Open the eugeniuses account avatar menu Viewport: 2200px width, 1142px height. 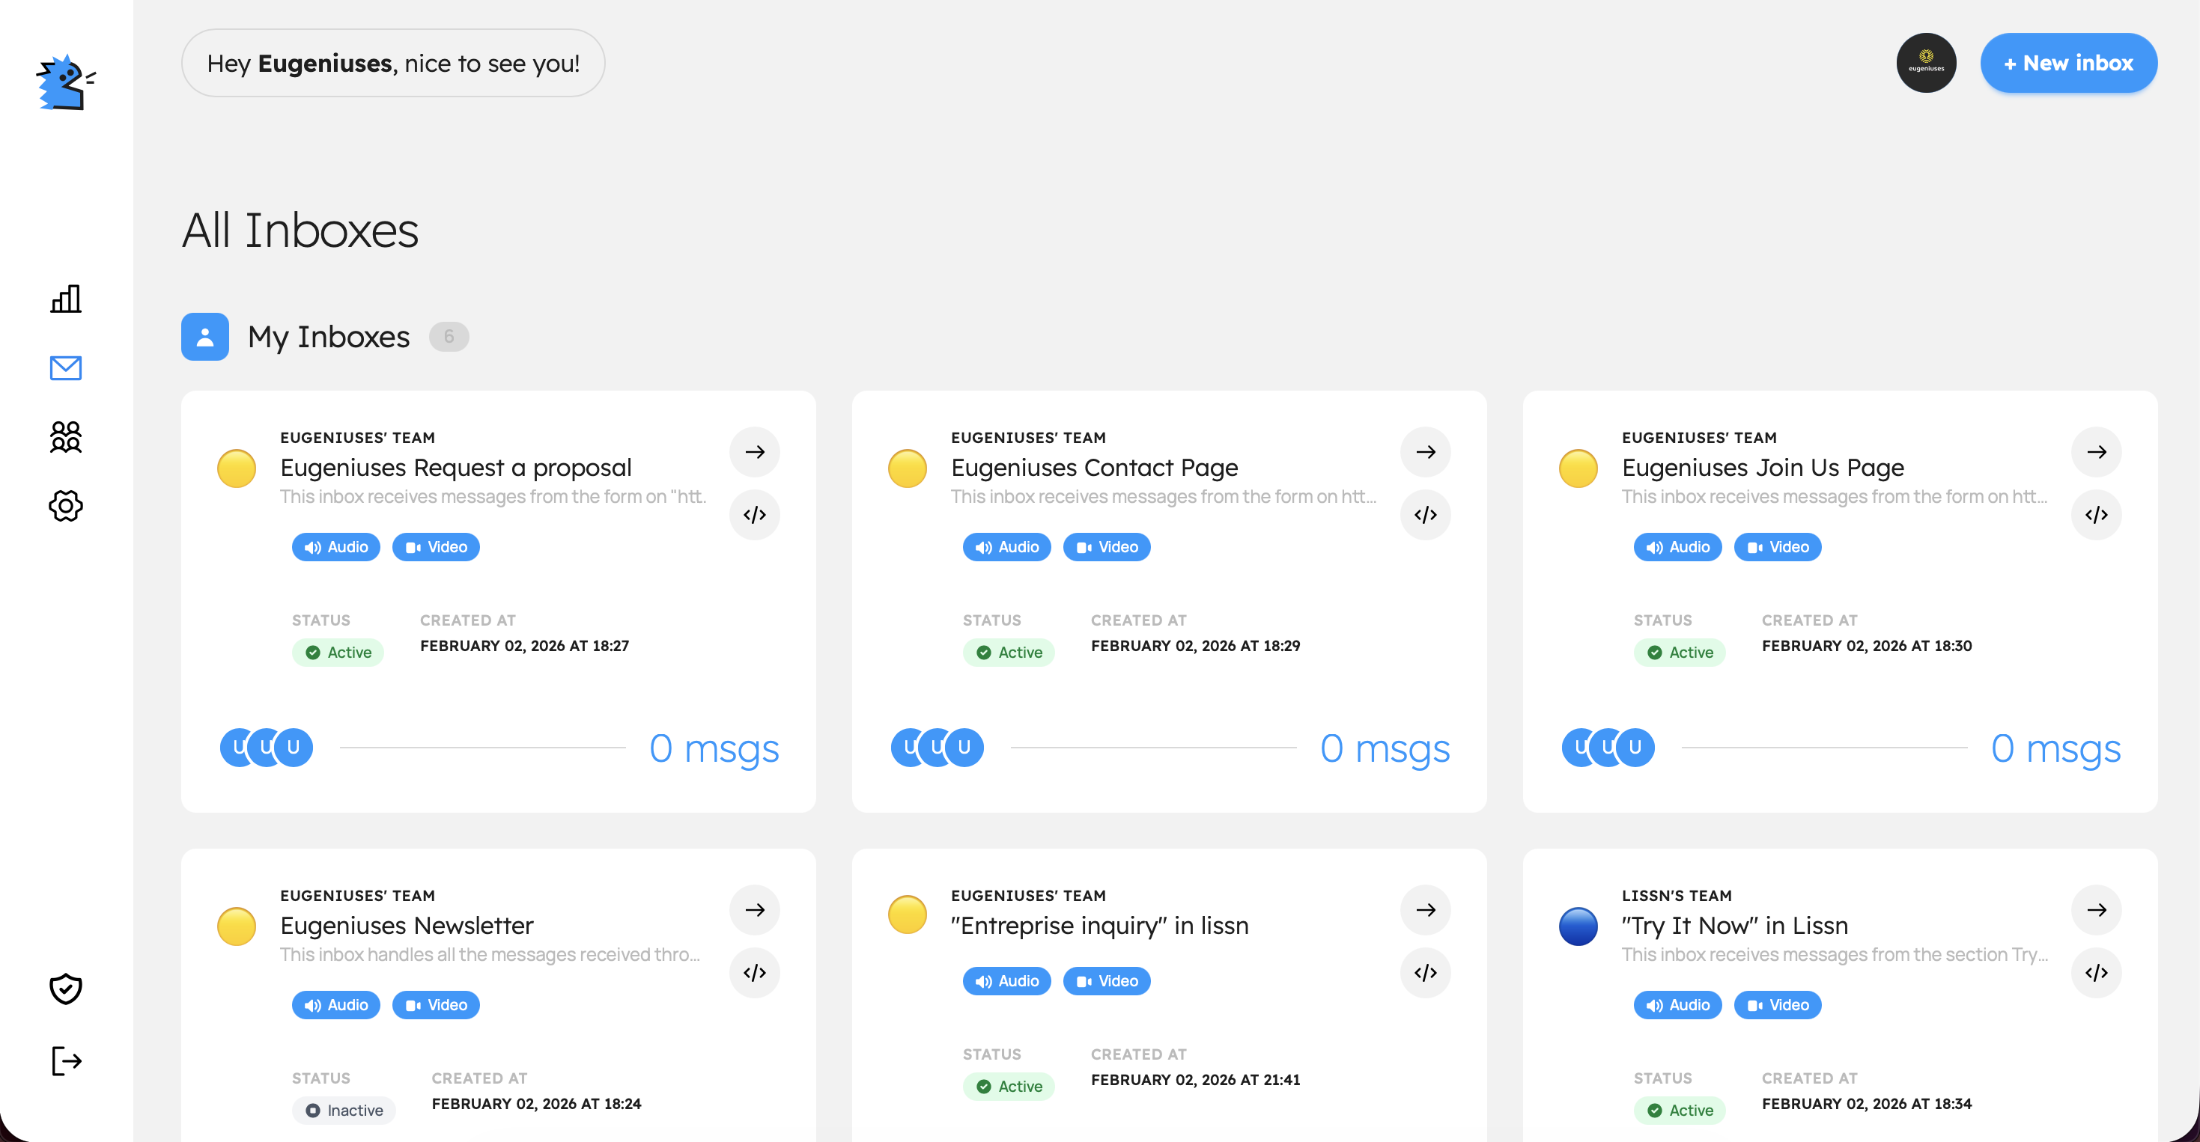click(1927, 62)
